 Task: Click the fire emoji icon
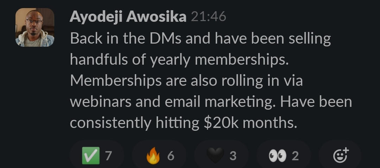(x=153, y=155)
